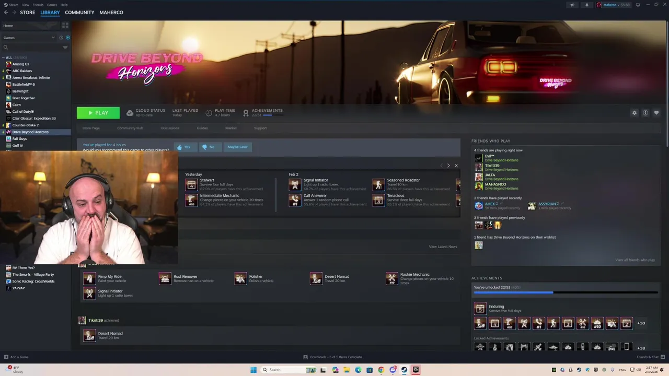Close the activity achievements panel
The height and width of the screenshot is (376, 669).
[456, 166]
